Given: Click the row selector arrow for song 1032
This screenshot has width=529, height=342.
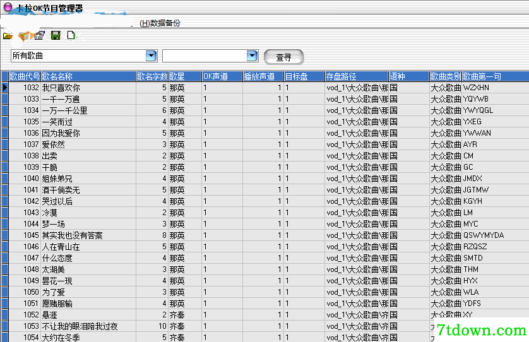Looking at the screenshot, I should (x=4, y=88).
